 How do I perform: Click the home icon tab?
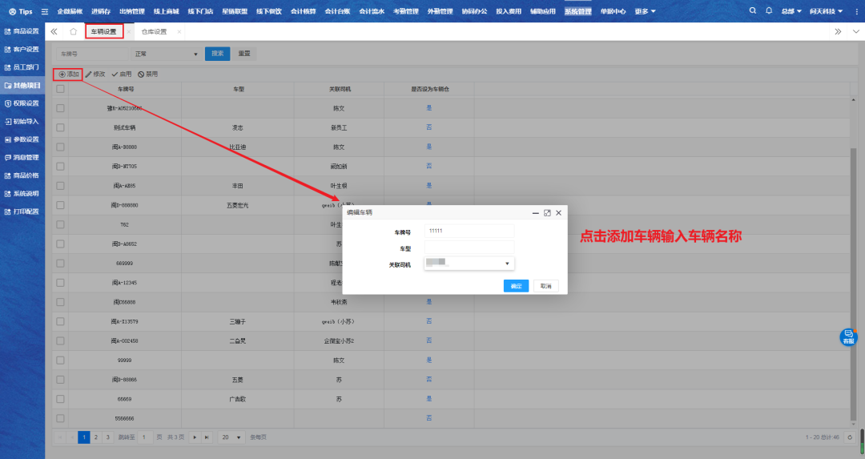(74, 31)
